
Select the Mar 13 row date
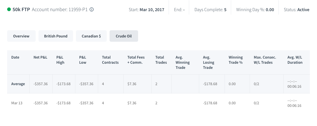[x=17, y=103]
